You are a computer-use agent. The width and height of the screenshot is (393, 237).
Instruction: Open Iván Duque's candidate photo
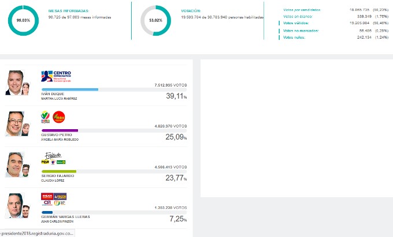(14, 82)
